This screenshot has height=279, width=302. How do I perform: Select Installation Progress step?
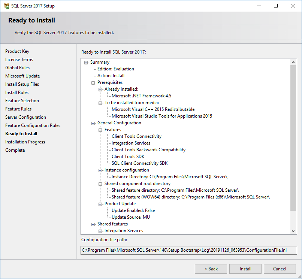click(25, 142)
